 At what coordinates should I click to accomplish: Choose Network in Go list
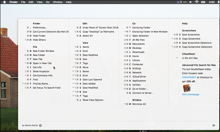[x=137, y=72]
